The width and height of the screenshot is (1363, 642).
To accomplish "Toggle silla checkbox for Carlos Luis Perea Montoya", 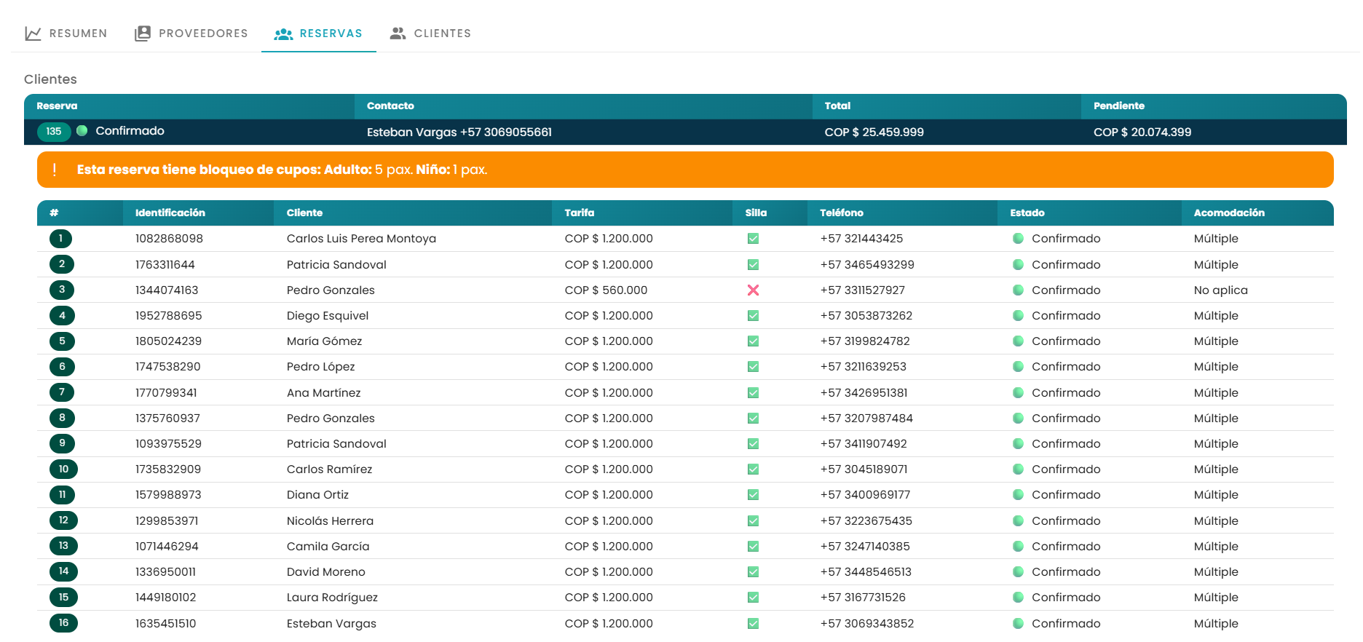I will coord(753,239).
